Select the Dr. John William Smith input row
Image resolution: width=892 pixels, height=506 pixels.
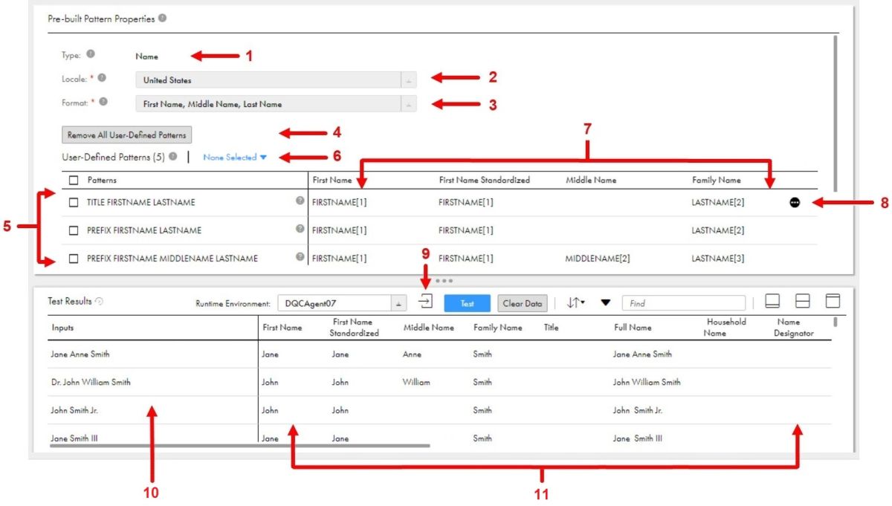pyautogui.click(x=90, y=383)
